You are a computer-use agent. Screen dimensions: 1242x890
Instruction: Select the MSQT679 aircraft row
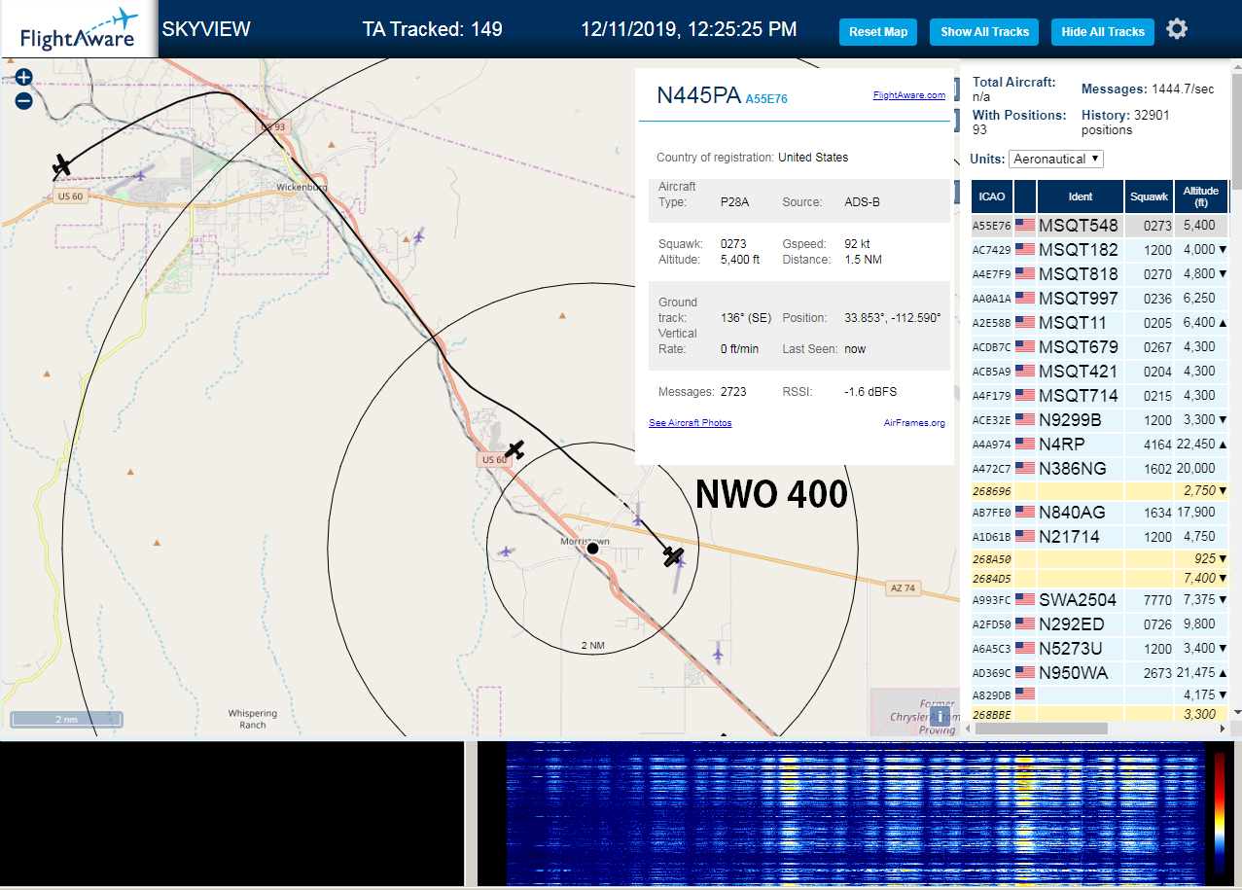tap(1100, 347)
